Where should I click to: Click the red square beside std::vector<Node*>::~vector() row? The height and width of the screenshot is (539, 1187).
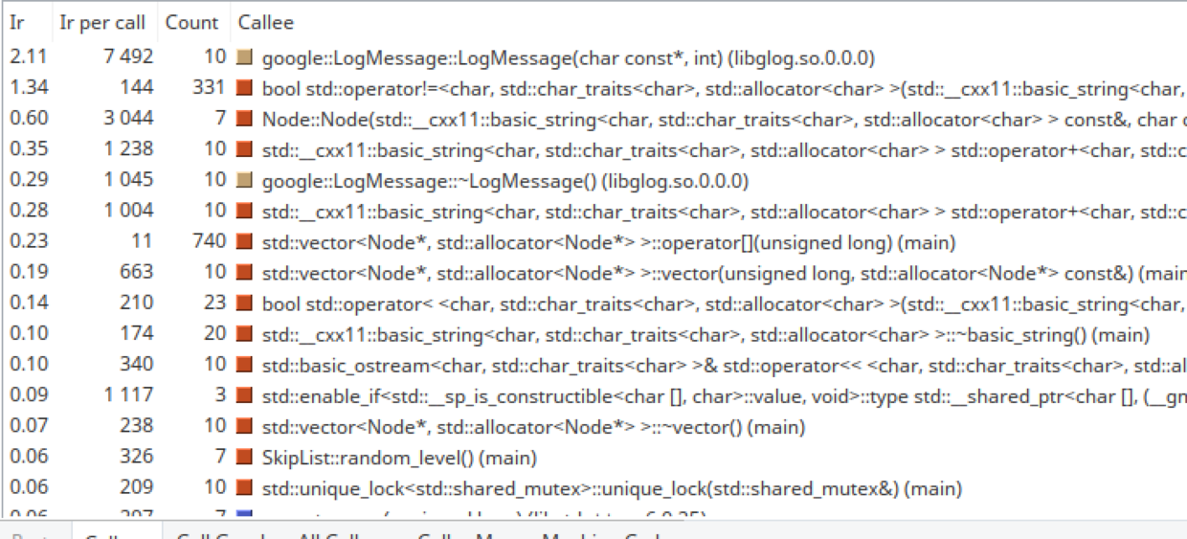(245, 427)
